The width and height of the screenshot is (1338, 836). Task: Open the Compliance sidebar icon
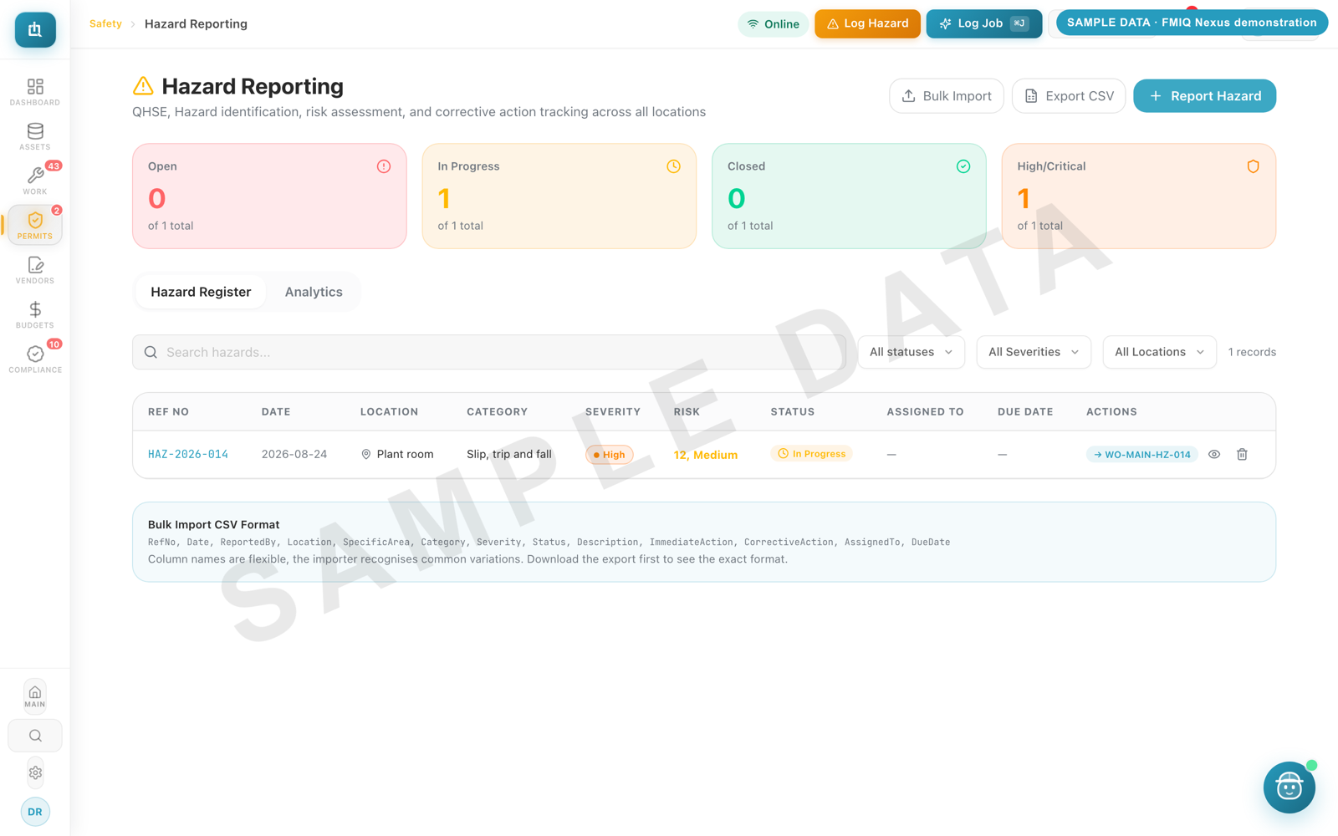tap(35, 359)
